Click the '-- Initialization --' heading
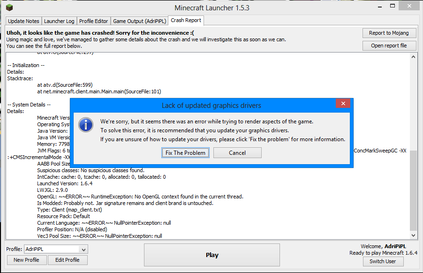This screenshot has height=273, width=423. [26, 65]
